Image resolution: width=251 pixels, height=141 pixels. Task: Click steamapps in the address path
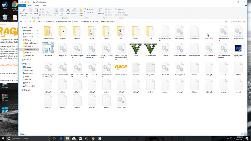85,21
